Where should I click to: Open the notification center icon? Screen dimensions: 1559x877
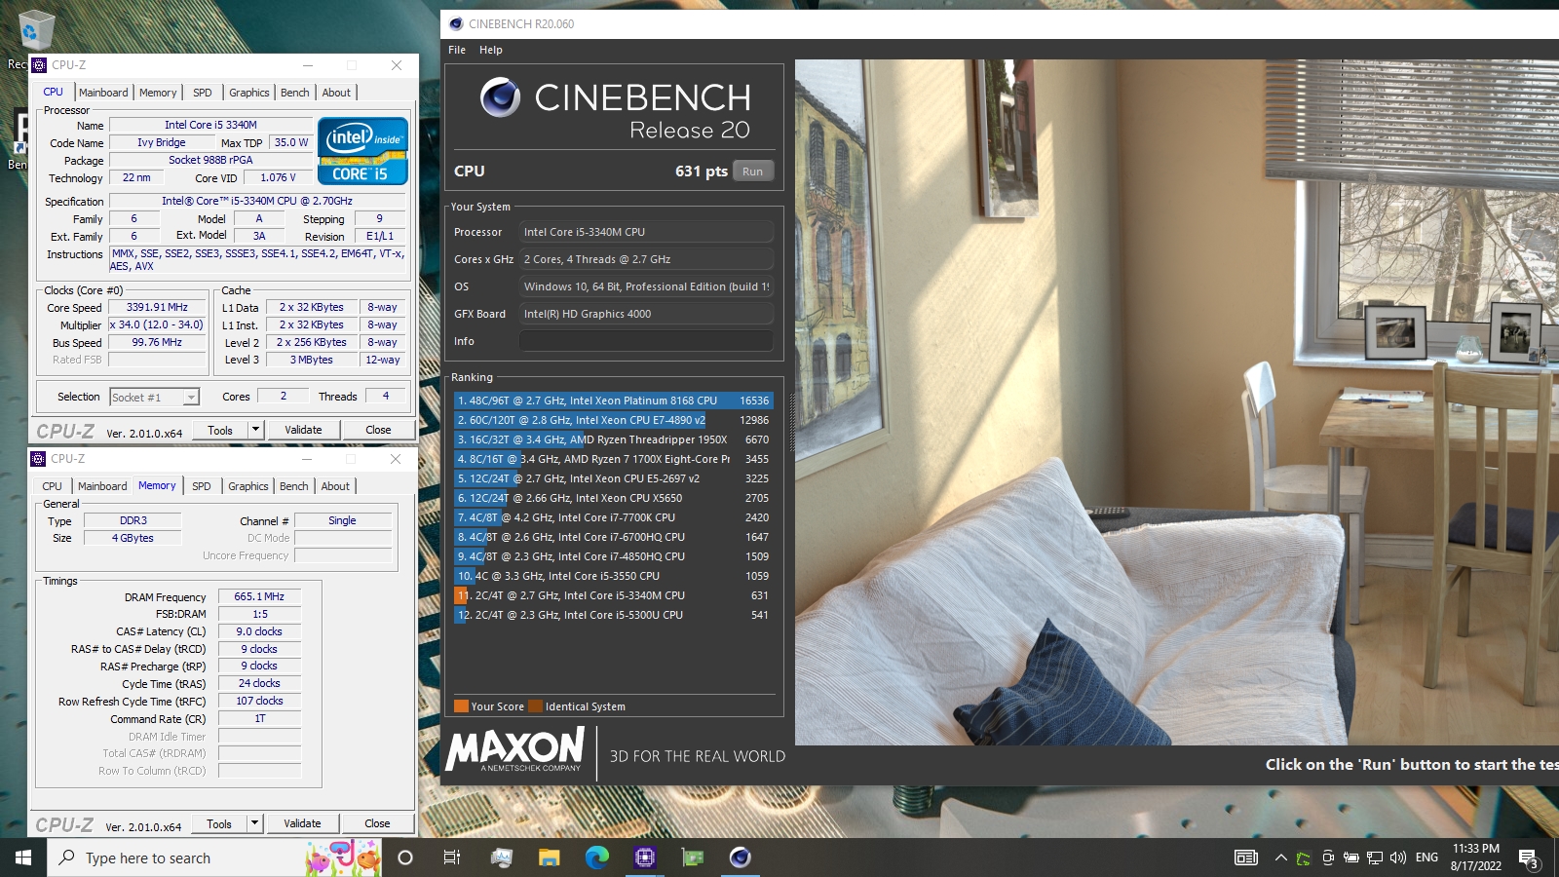(x=1528, y=858)
